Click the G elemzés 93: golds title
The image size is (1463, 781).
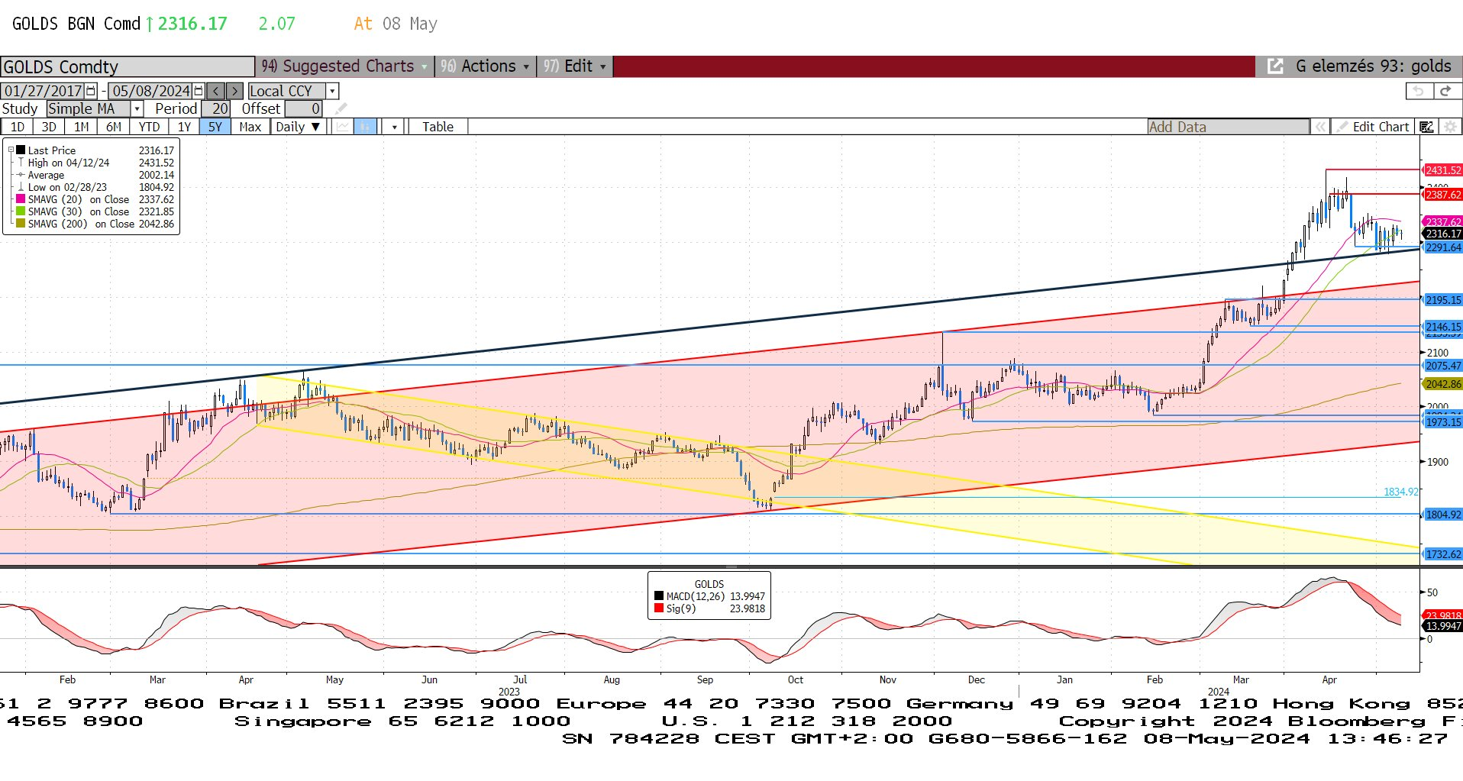[x=1373, y=66]
